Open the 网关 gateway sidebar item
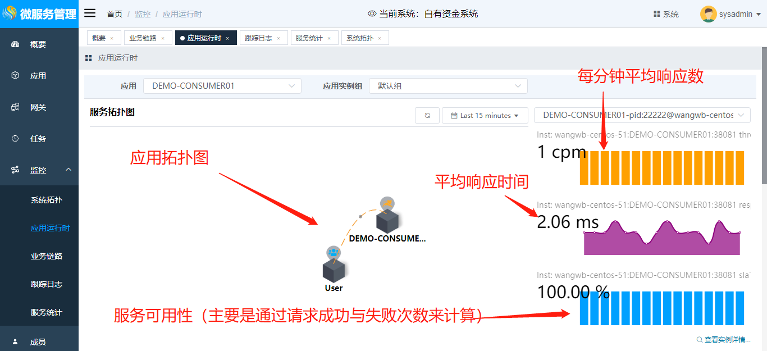Screen dimensions: 767x351 38,107
